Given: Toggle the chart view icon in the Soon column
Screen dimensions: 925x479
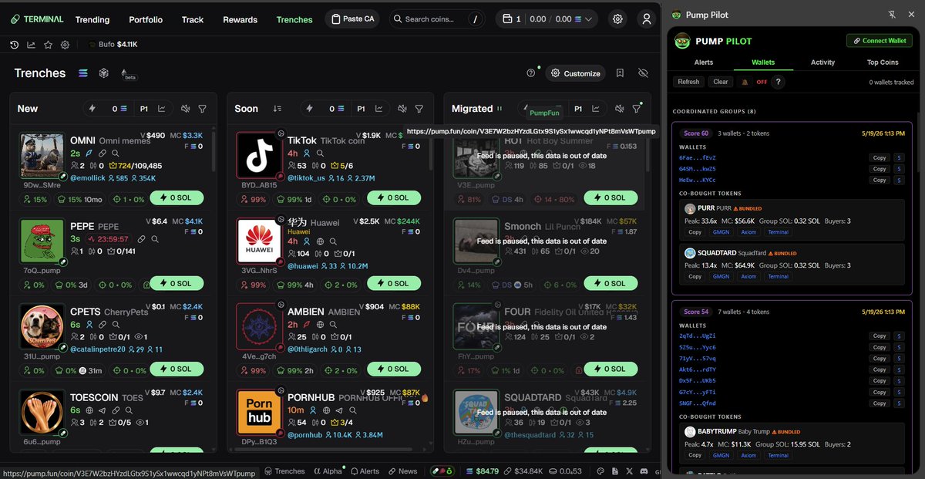Looking at the screenshot, I should (x=378, y=109).
